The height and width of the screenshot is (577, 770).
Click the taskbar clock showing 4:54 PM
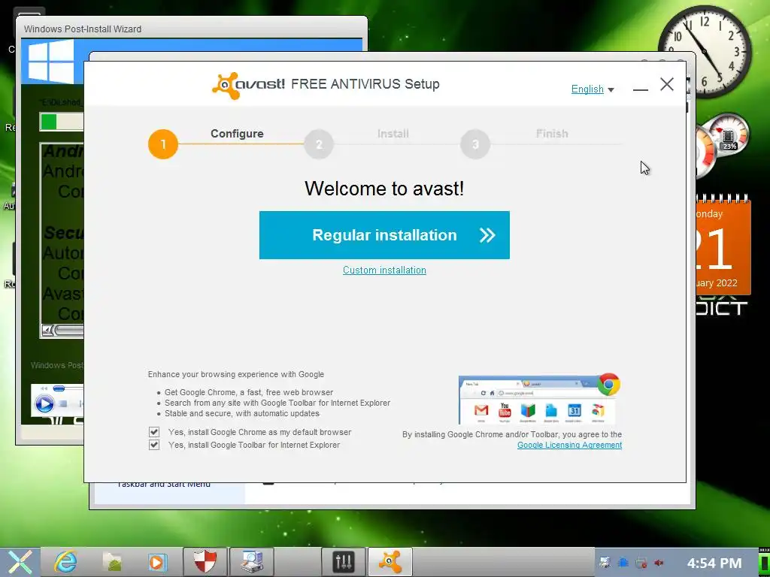[x=714, y=563]
